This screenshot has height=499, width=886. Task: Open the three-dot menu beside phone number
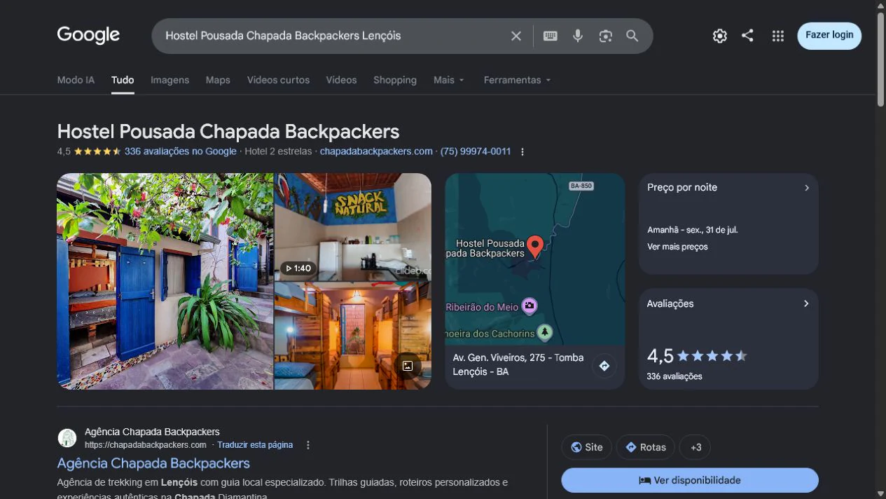point(522,151)
